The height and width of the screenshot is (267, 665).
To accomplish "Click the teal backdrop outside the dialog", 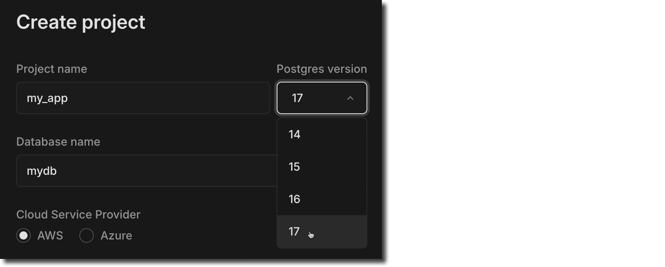I will [x=526, y=133].
